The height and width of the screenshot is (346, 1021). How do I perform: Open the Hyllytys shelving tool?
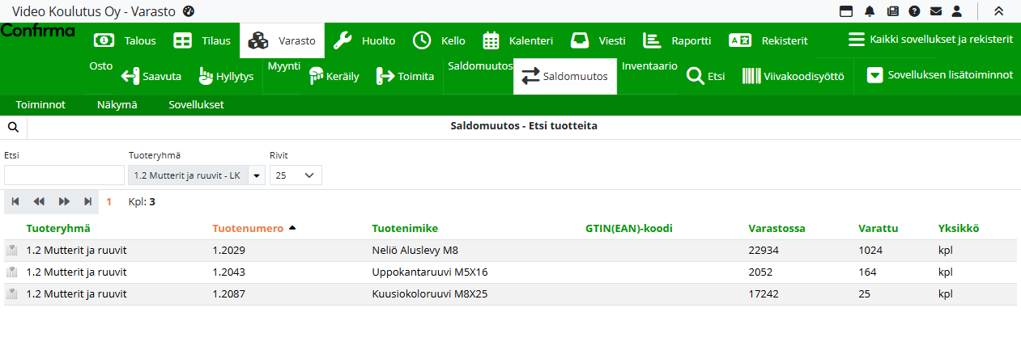tap(226, 77)
